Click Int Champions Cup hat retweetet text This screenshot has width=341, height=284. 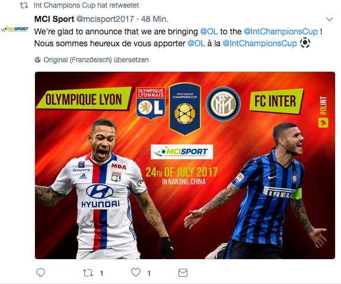(87, 5)
